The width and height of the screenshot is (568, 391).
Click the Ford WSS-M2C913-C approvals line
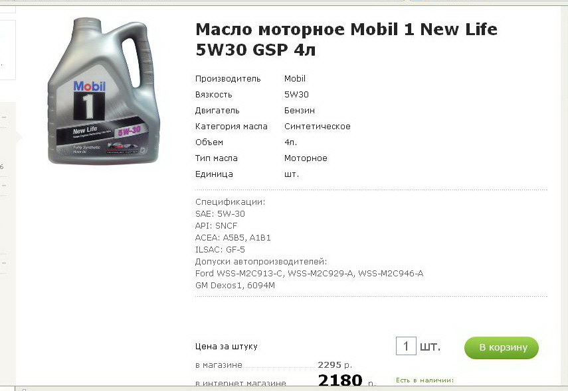click(x=309, y=274)
